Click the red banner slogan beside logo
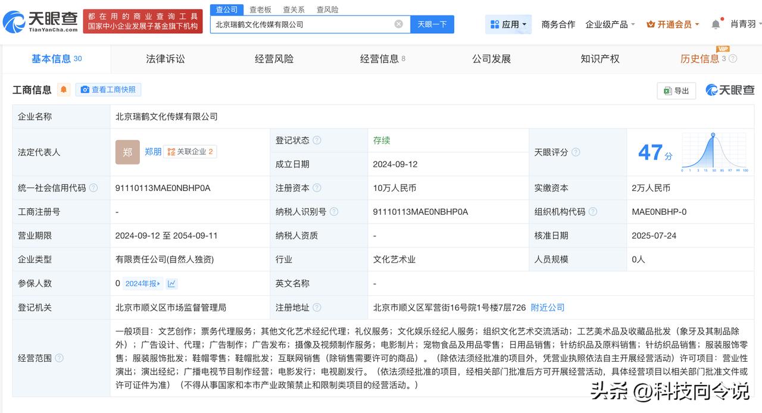This screenshot has height=413, width=762. [143, 21]
